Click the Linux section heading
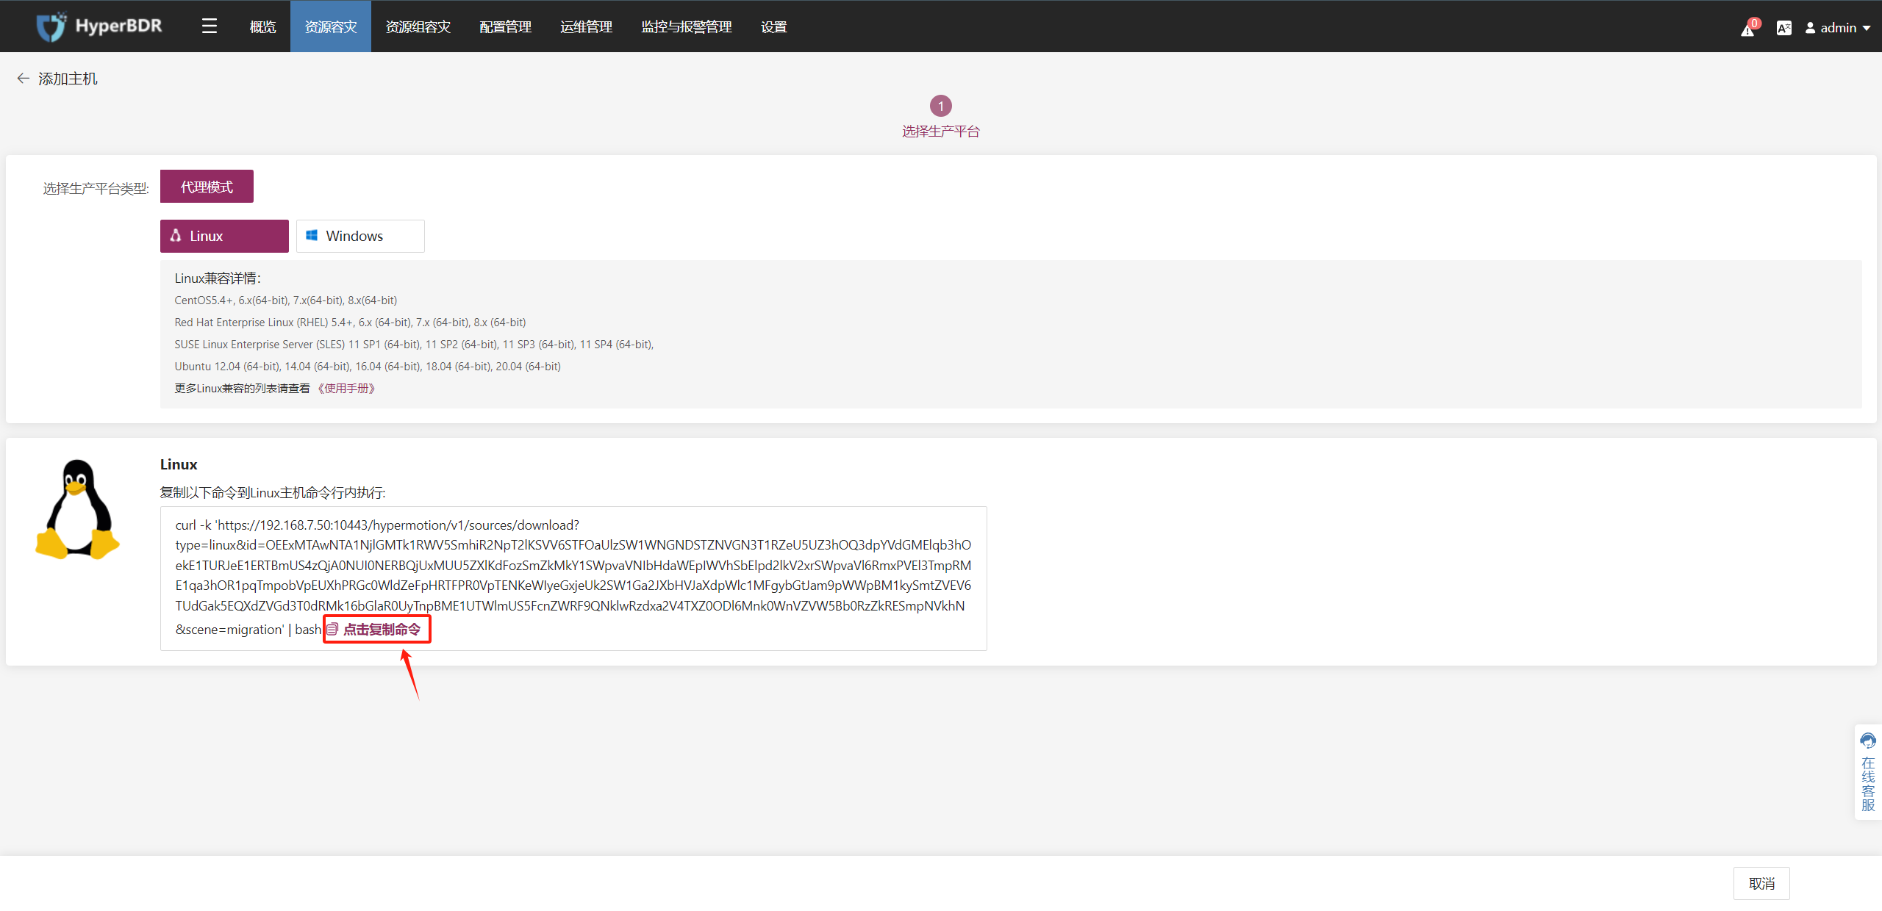 tap(179, 464)
